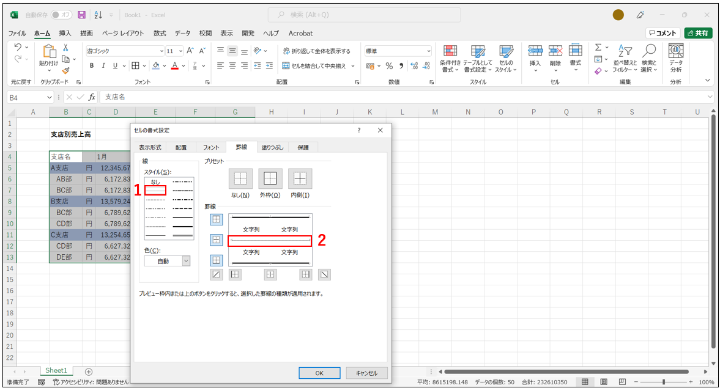This screenshot has width=720, height=388.
Task: Apply percent style format
Action: pos(390,66)
